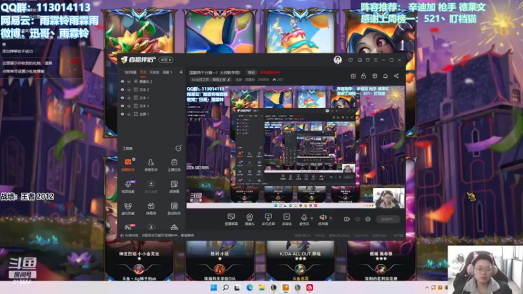Toggle the lock on 文本 3 layer

click(x=129, y=106)
